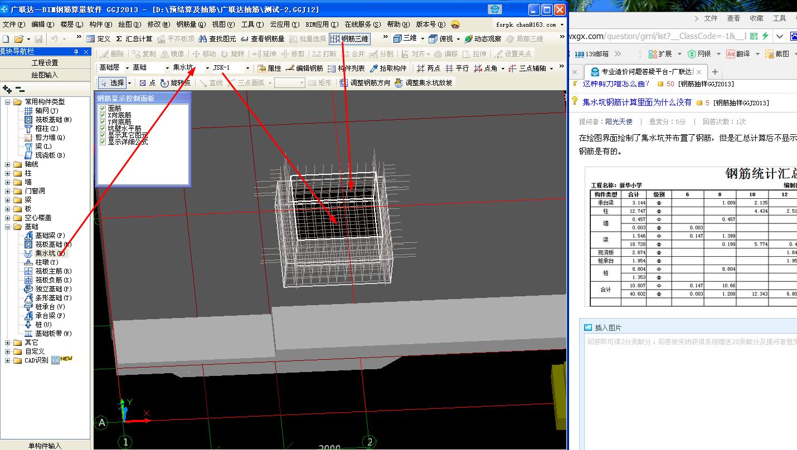This screenshot has width=797, height=450.
Task: Click 绘图输入 navigation button
Action: (45, 75)
